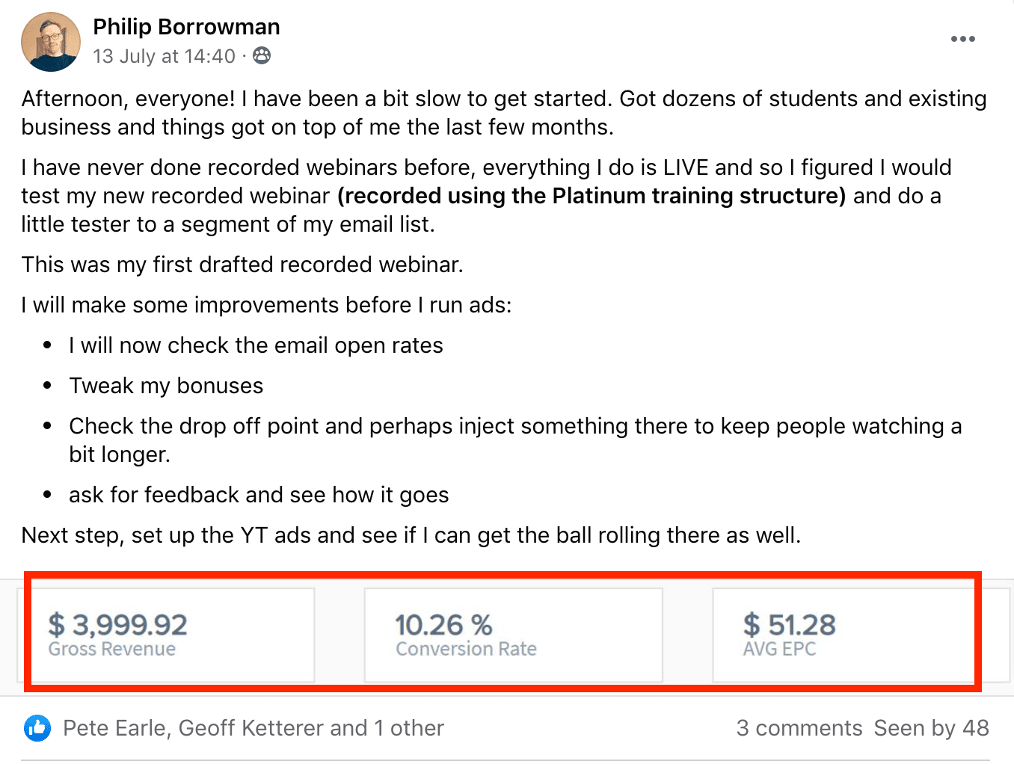Click the "13 July at 14:40" timestamp
This screenshot has height=764, width=1014.
tap(164, 56)
